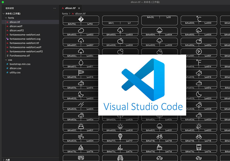Close the dlicon.ttf tab
The image size is (230, 161).
click(79, 8)
